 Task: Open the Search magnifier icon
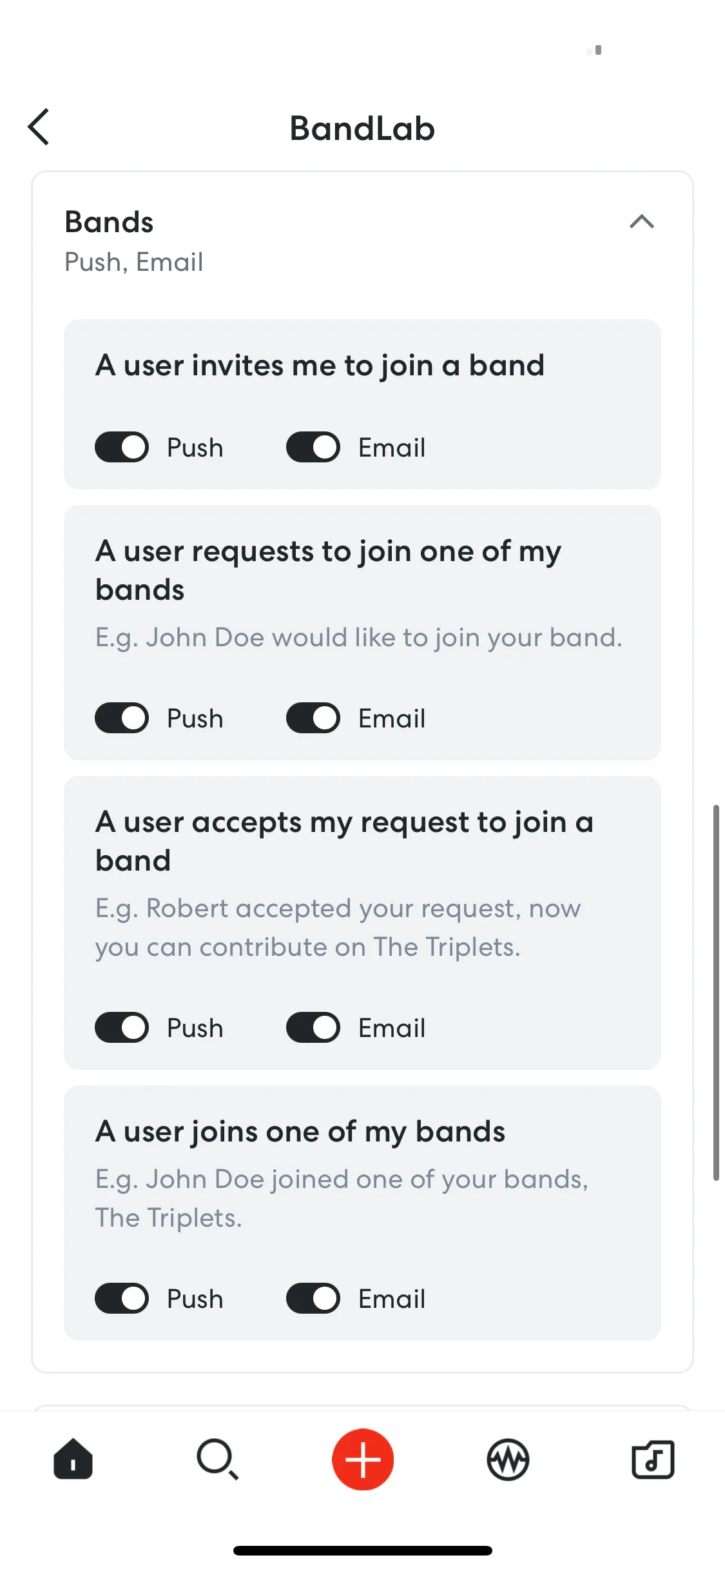click(218, 1459)
